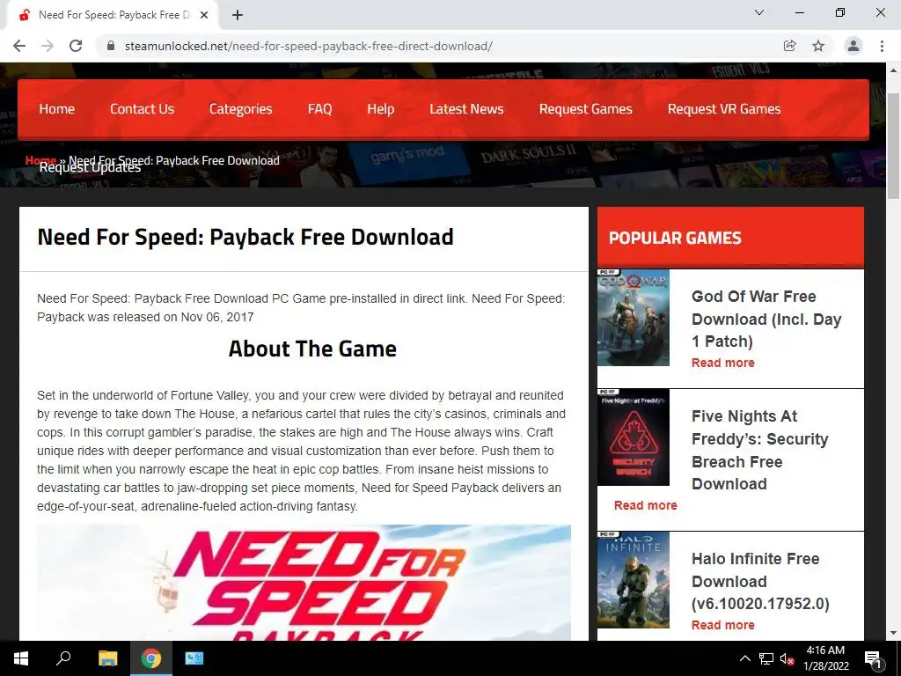The image size is (901, 676).
Task: Open the taskbar clock and date
Action: point(825,658)
